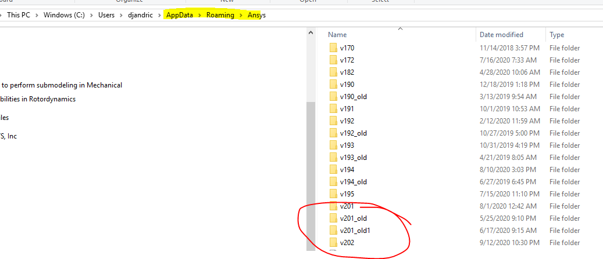This screenshot has width=603, height=259.
Task: Select the v182 folder name
Action: (x=347, y=72)
